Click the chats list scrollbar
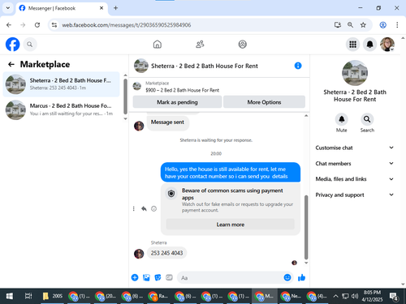Viewport: 406px width, 304px height. pyautogui.click(x=125, y=96)
